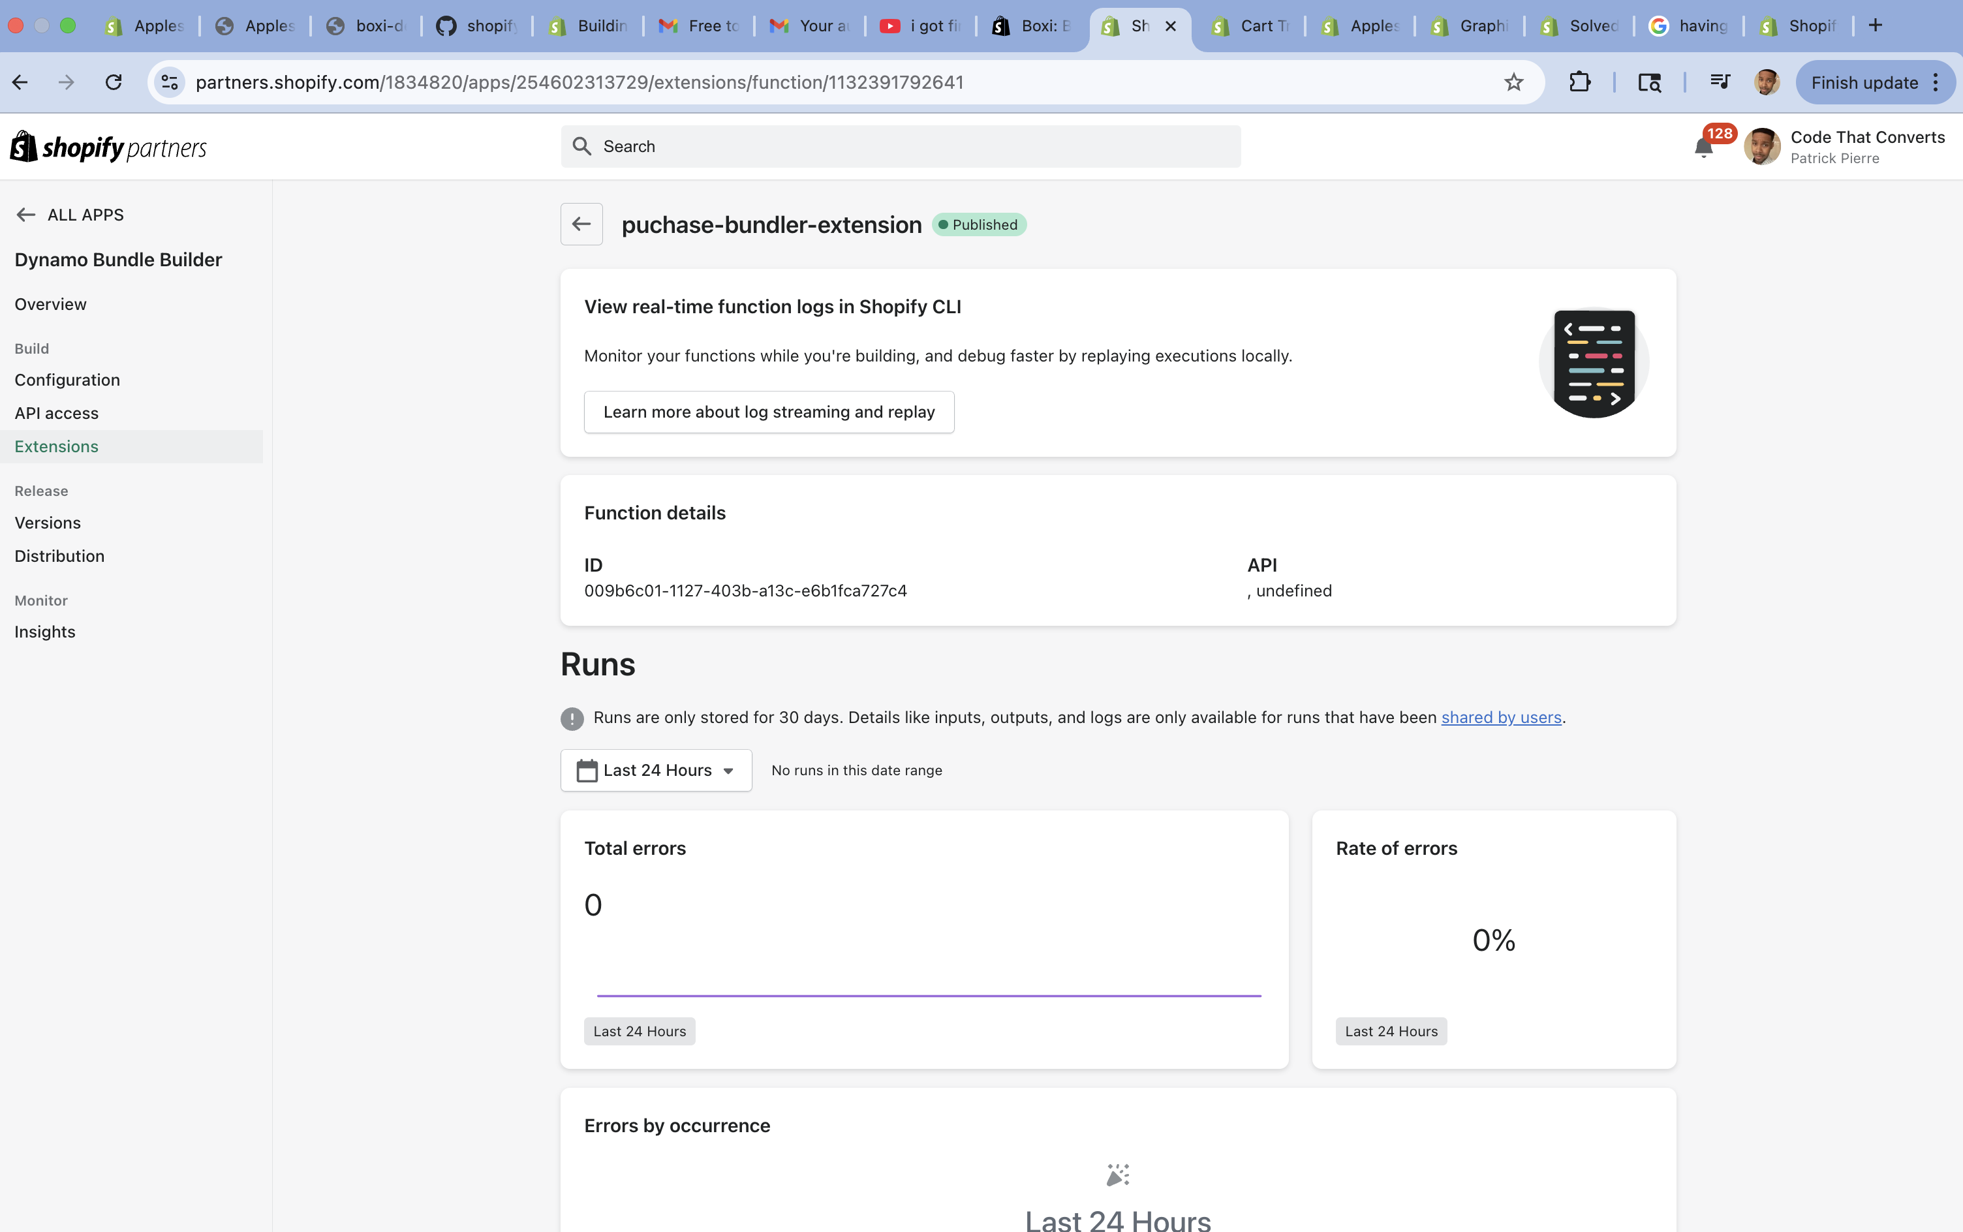Switch to the Solved tab
The image size is (1963, 1232).
[1580, 26]
